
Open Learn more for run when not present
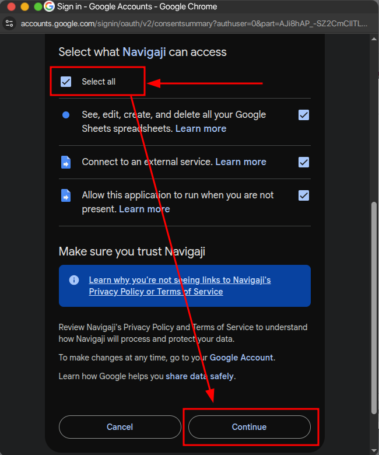(x=145, y=209)
